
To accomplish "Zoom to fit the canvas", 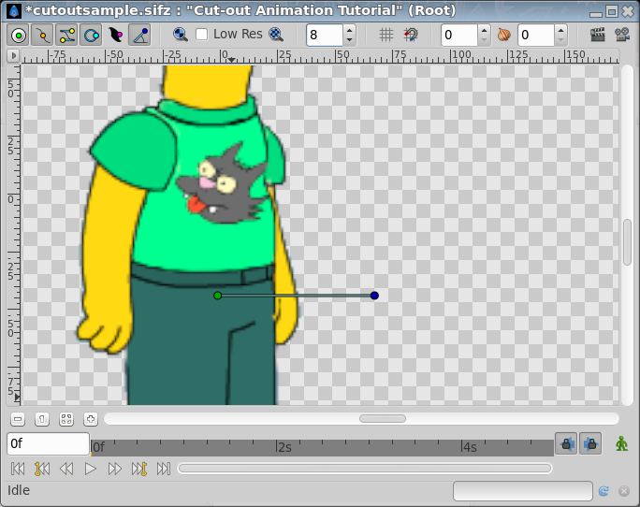I will (66, 419).
